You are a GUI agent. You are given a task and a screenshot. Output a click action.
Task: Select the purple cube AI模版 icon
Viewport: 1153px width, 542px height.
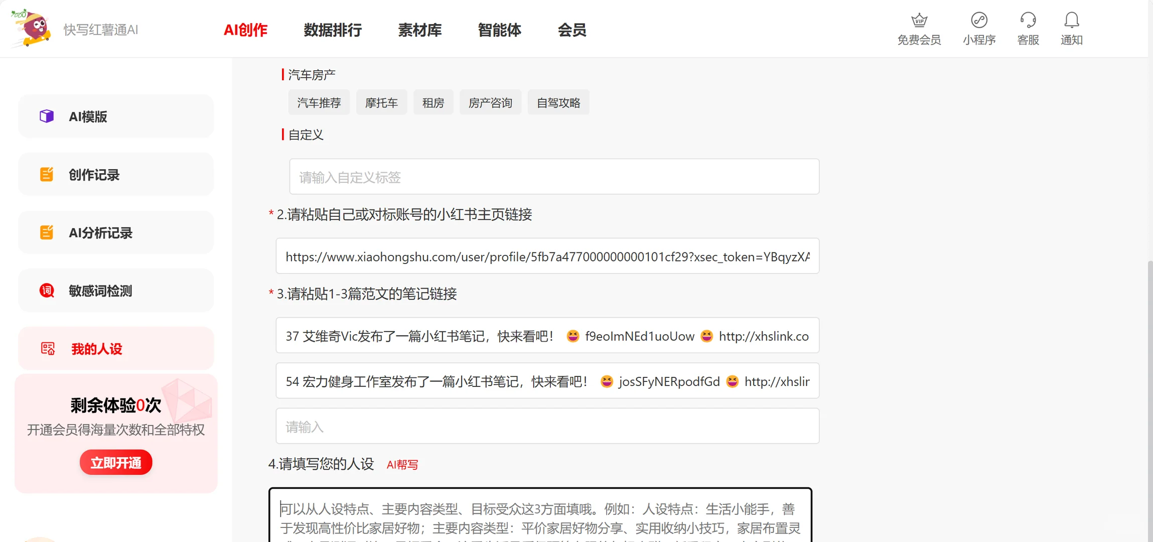pyautogui.click(x=46, y=116)
